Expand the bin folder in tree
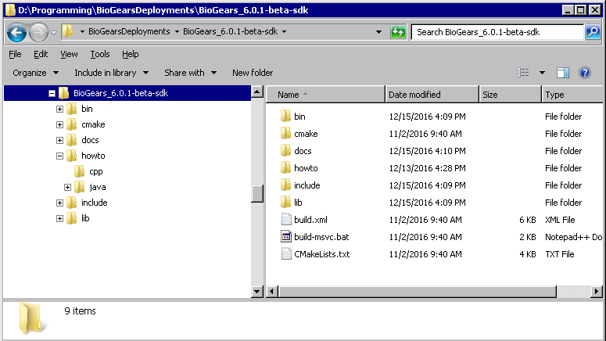Image resolution: width=606 pixels, height=341 pixels. tap(59, 109)
